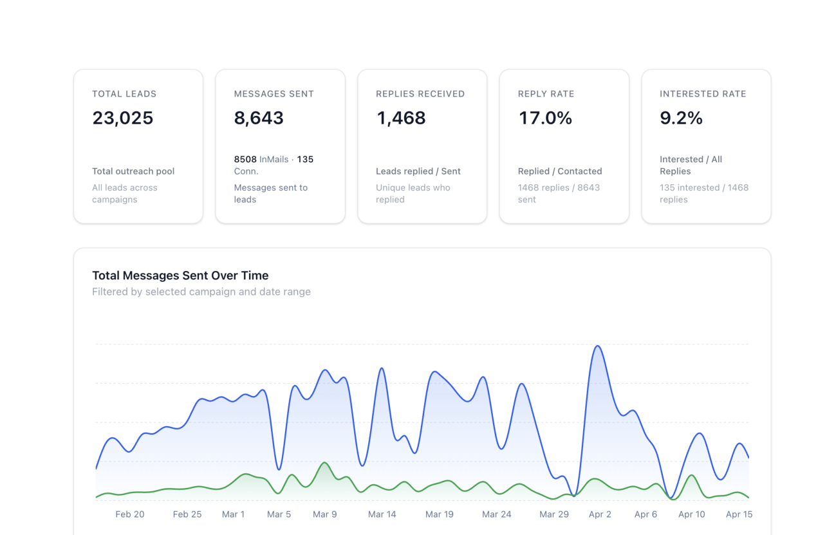Click the Mar 9 axis label
Image resolution: width=827 pixels, height=535 pixels.
(325, 514)
